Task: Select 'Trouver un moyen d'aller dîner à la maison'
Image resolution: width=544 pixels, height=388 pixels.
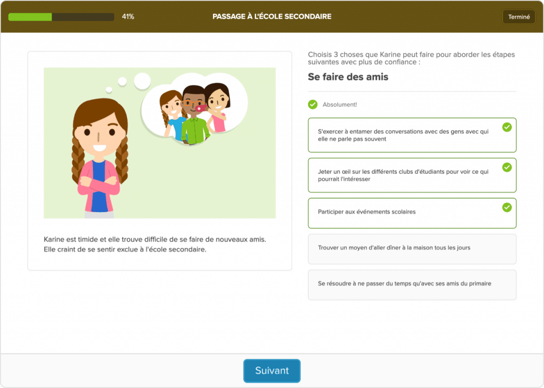Action: [412, 249]
